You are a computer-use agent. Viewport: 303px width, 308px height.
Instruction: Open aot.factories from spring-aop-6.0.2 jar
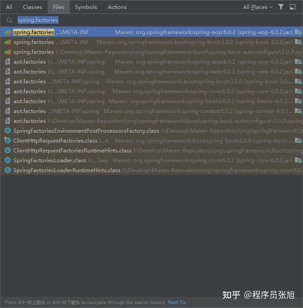click(x=151, y=62)
